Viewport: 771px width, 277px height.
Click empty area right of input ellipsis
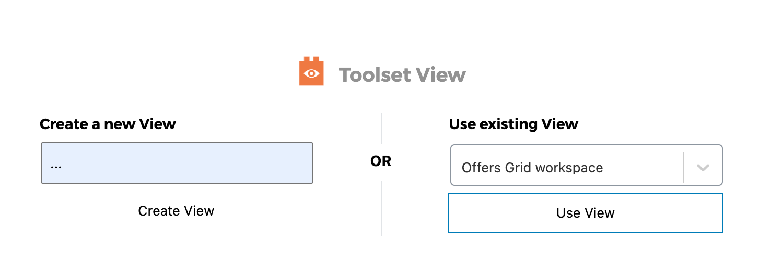pyautogui.click(x=188, y=163)
